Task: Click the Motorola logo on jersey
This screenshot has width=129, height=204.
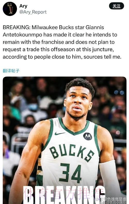Action: [88, 136]
